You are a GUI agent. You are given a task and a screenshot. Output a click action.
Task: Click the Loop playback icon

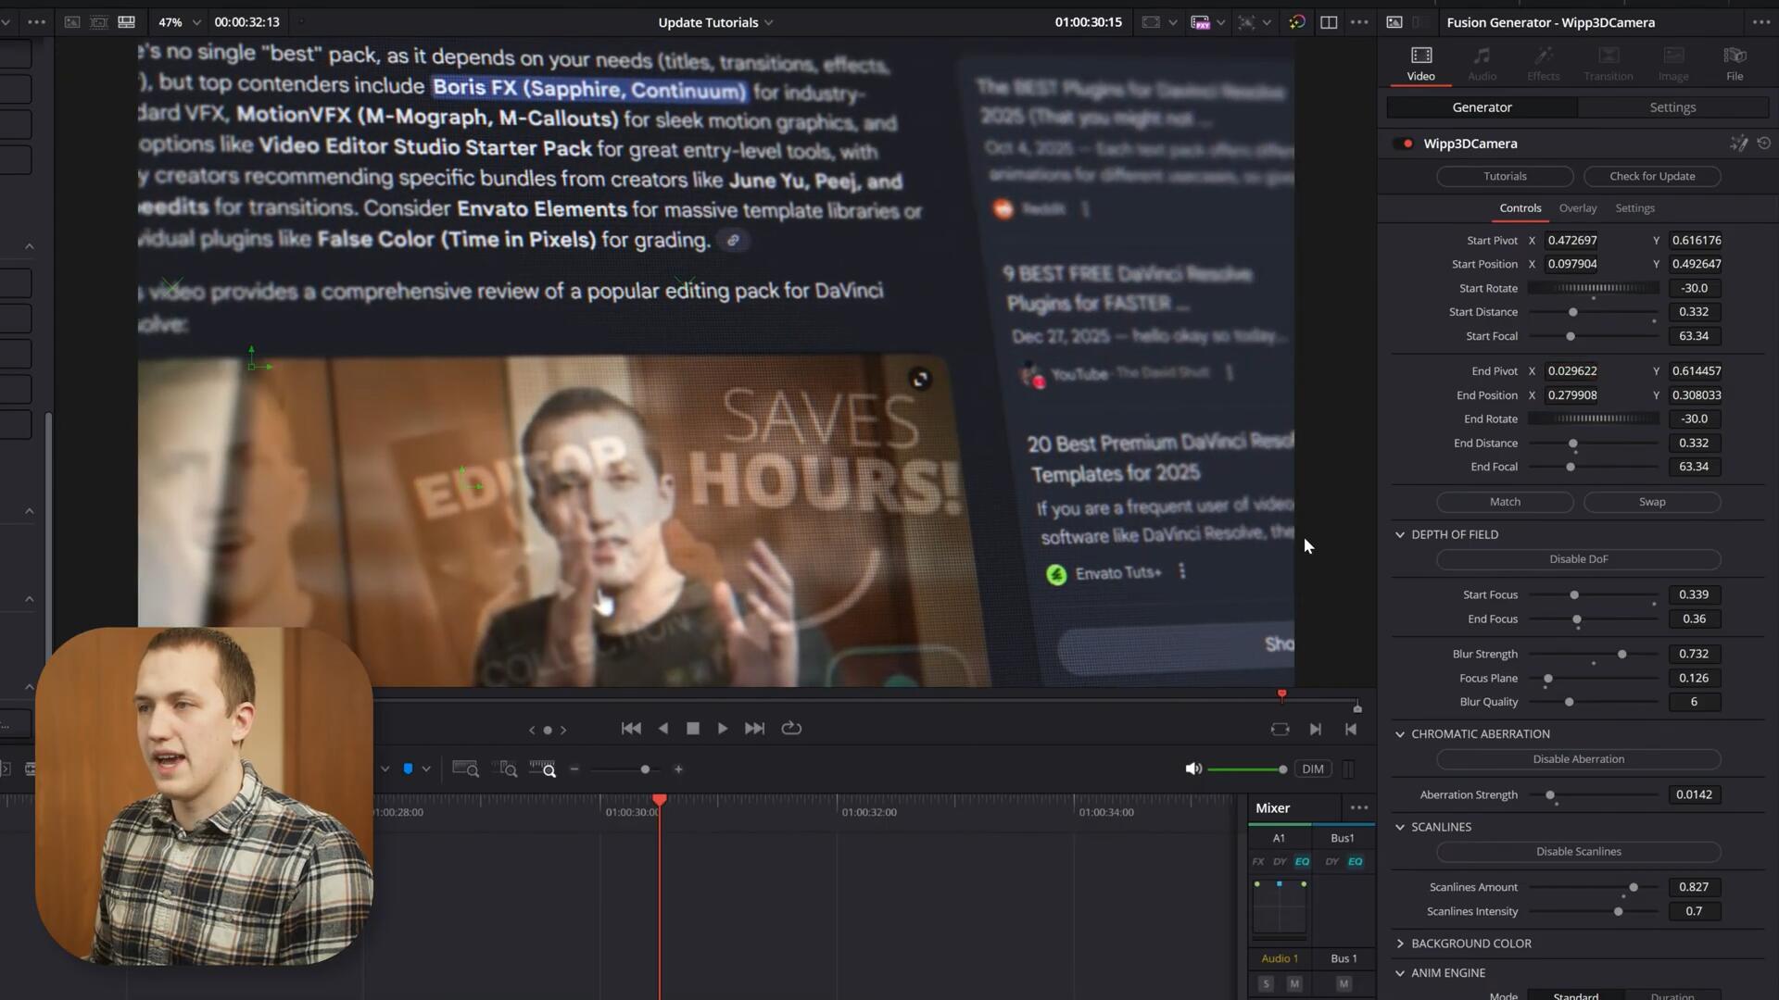[x=791, y=729]
